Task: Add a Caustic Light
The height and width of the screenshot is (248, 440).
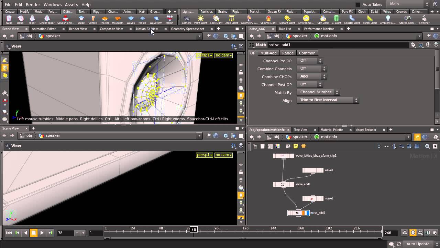Action: [352, 20]
